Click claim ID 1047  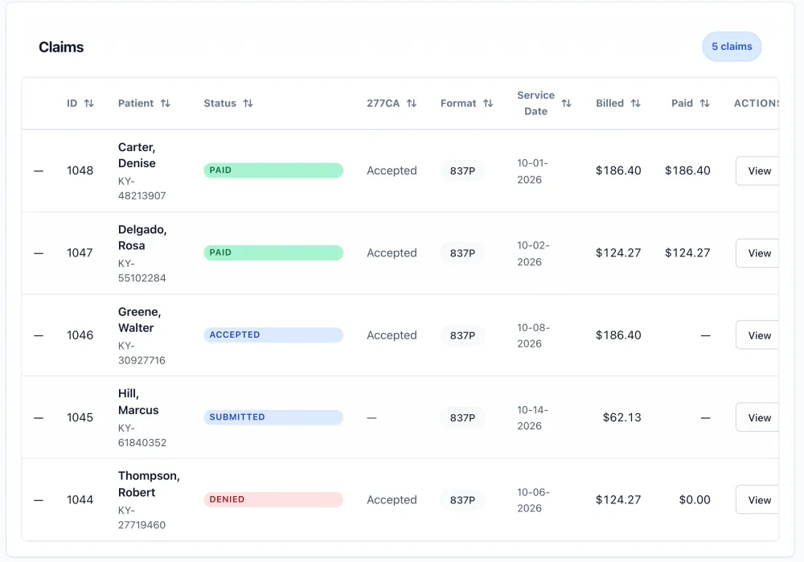coord(80,252)
